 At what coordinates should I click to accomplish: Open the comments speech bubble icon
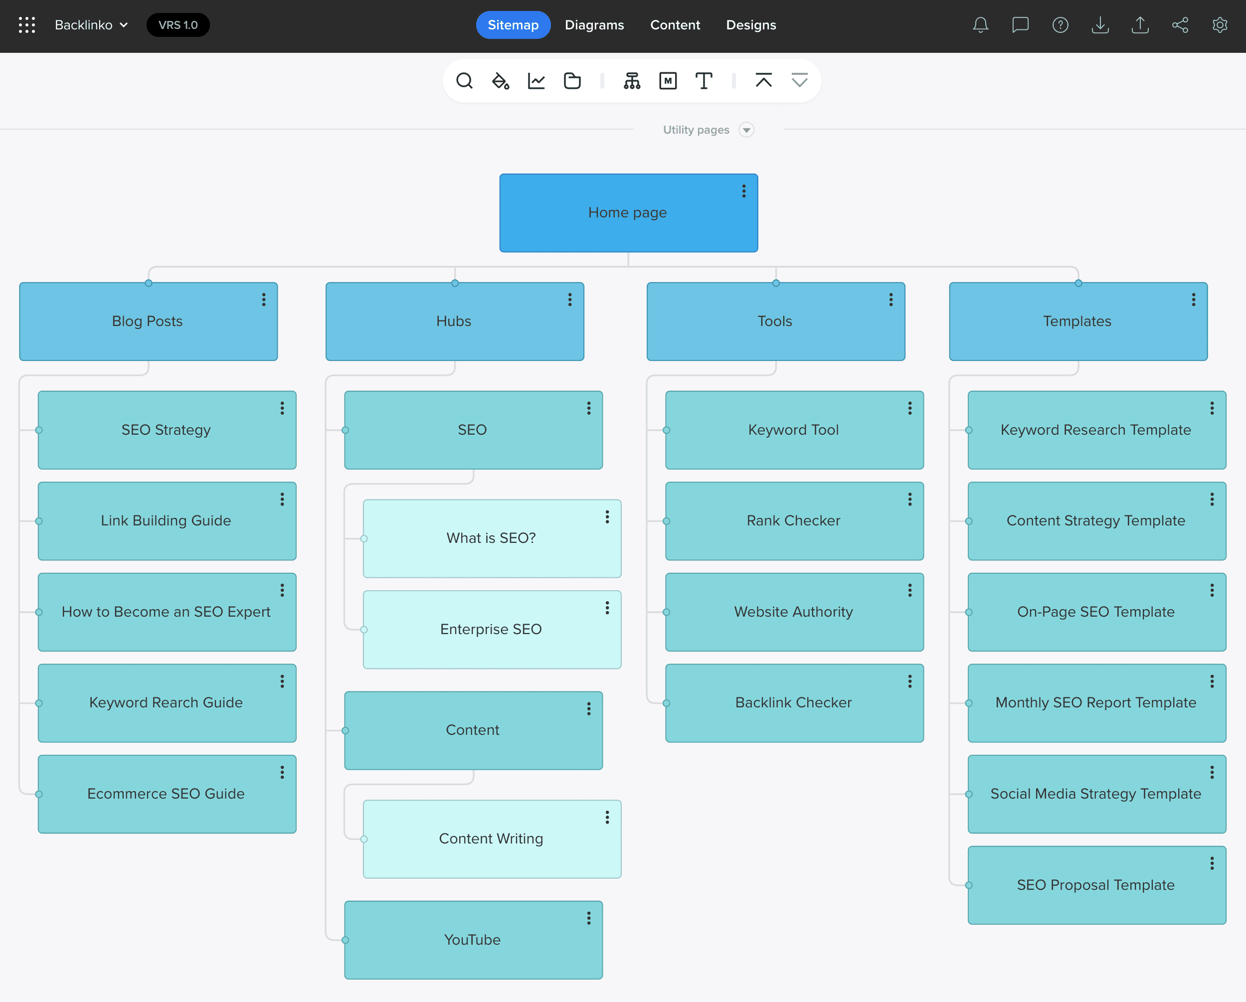point(1020,25)
